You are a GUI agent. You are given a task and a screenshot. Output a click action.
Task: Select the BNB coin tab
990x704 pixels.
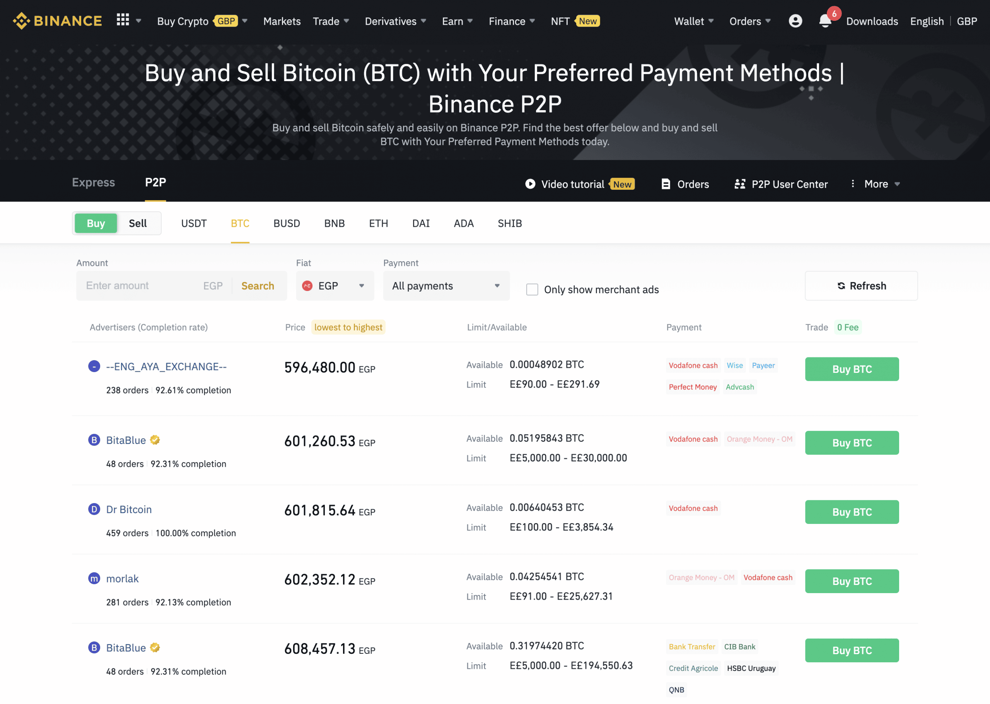[335, 223]
